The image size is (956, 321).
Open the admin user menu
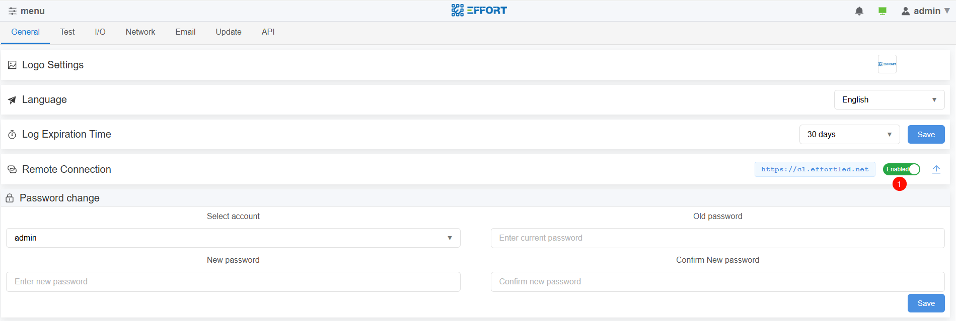[925, 11]
